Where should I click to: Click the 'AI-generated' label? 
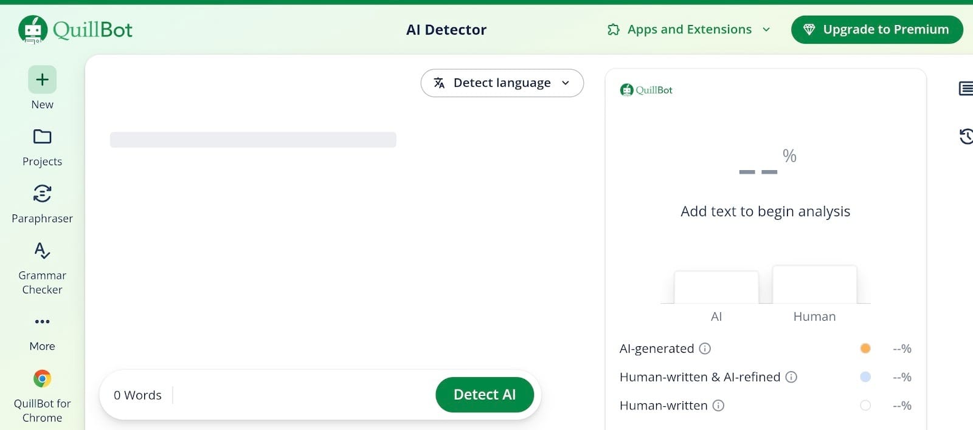coord(657,349)
